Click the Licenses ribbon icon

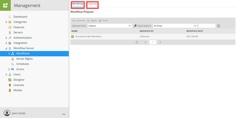pos(10,85)
